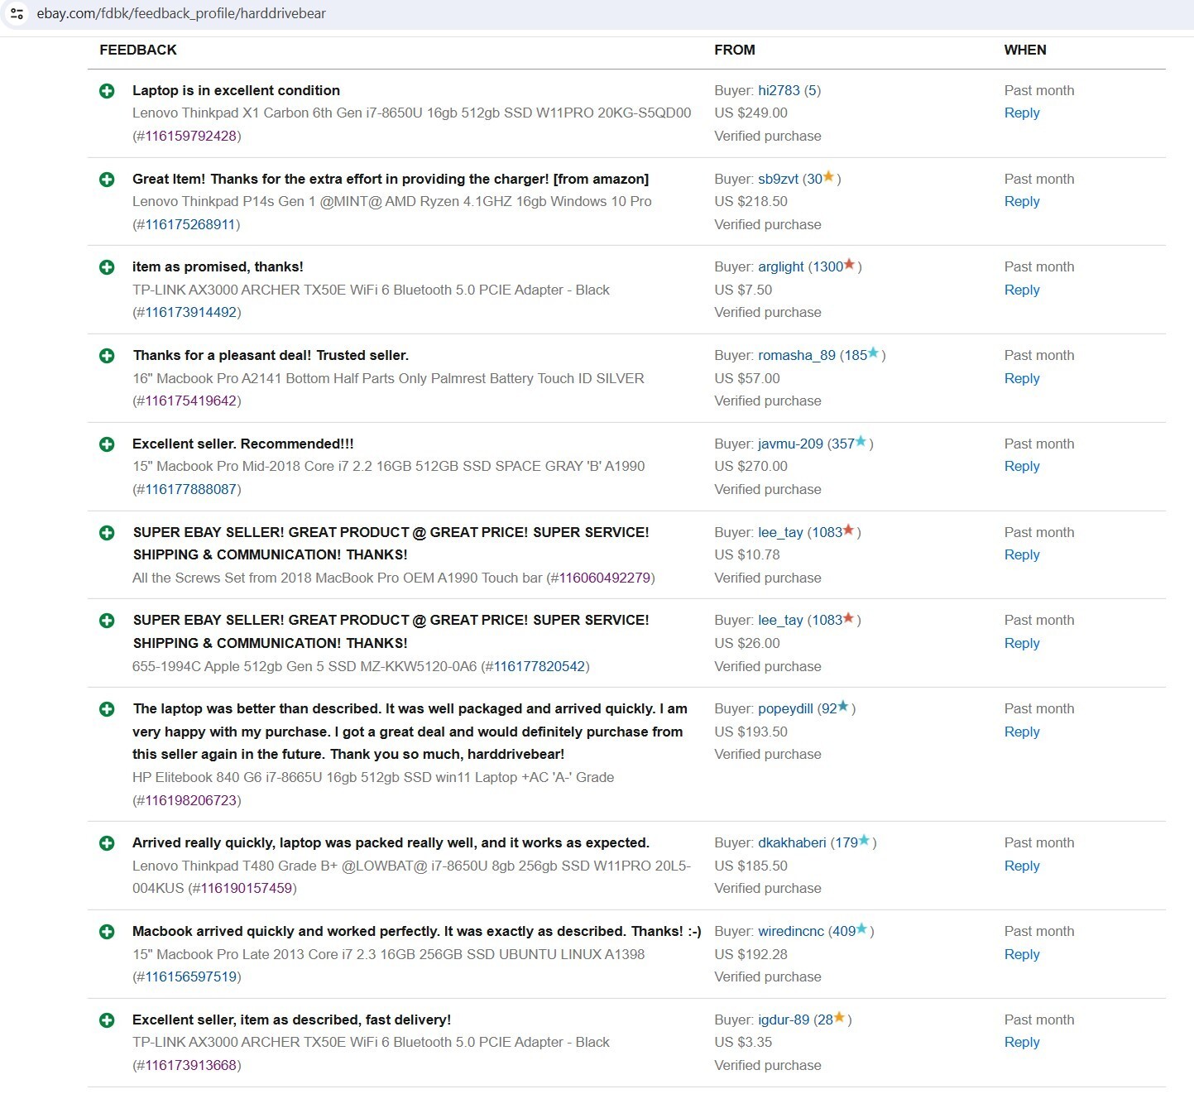Image resolution: width=1194 pixels, height=1094 pixels.
Task: Open item number 116156597519
Action: [191, 976]
